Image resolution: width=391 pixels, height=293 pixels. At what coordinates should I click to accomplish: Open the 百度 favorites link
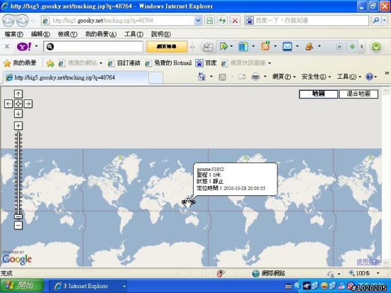point(206,63)
